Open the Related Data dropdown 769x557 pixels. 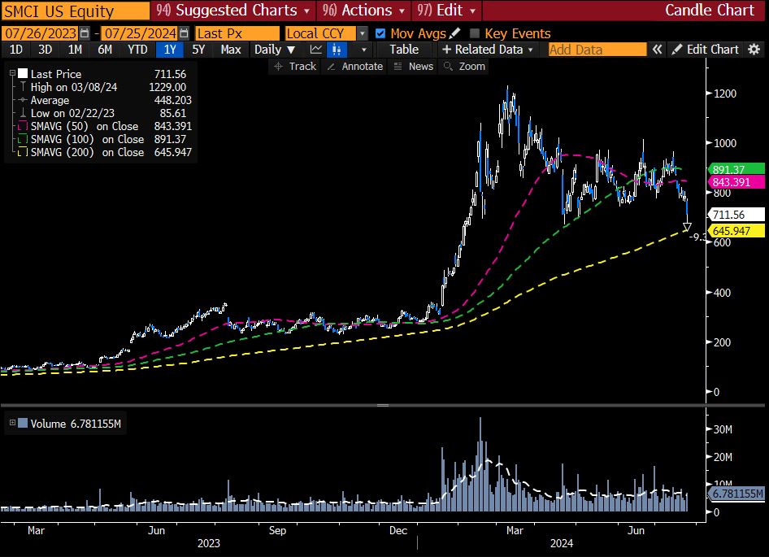pyautogui.click(x=488, y=50)
